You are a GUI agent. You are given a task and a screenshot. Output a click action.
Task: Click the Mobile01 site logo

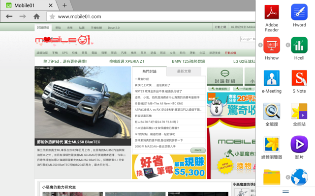[64, 40]
